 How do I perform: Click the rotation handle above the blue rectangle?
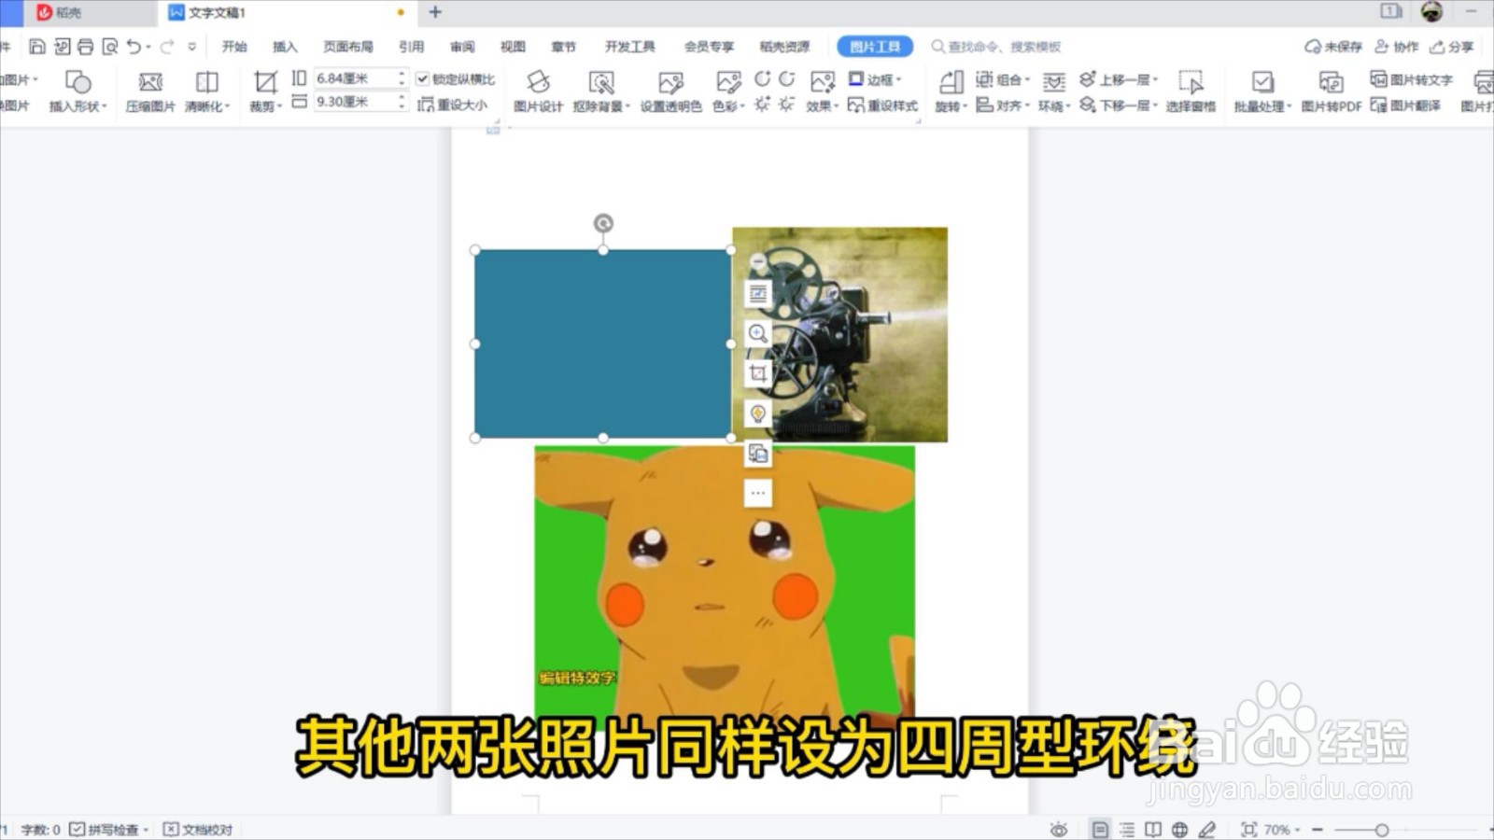[603, 223]
